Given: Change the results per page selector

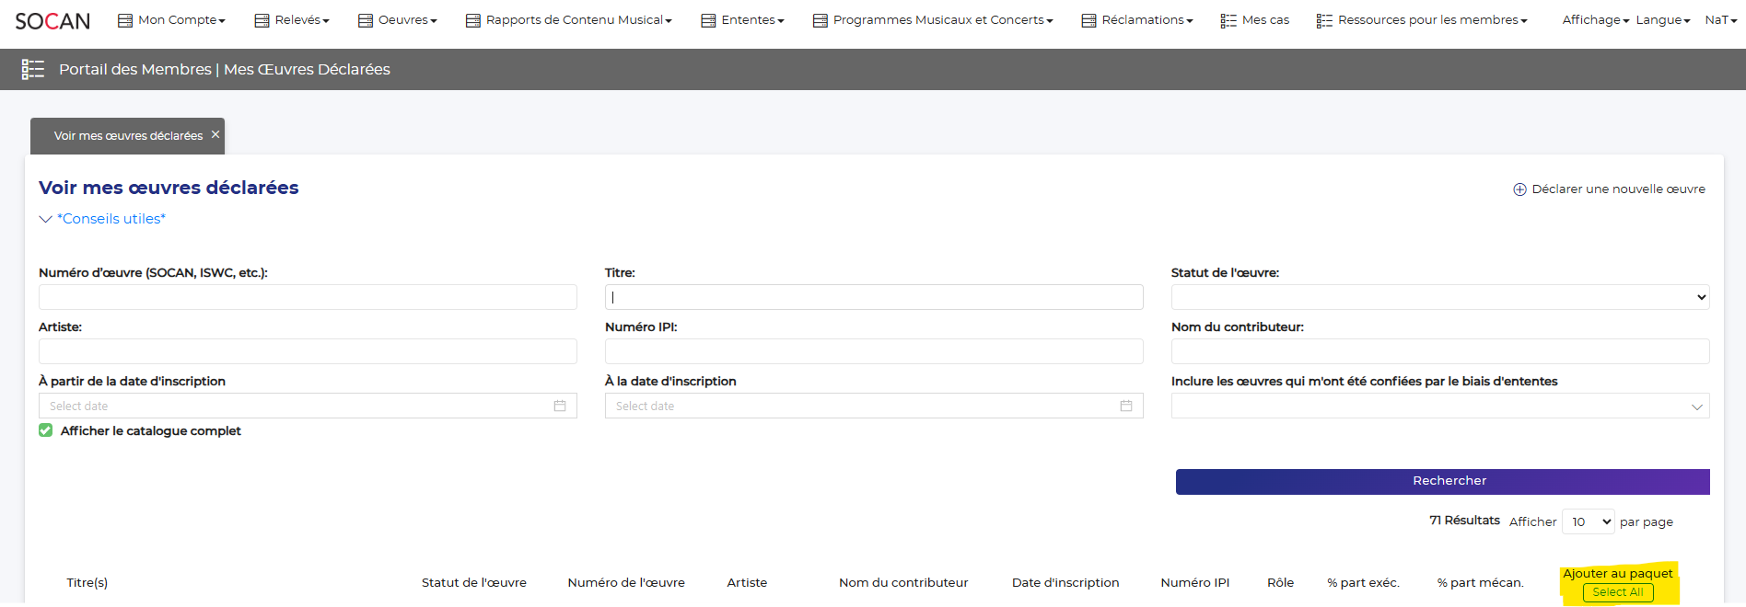Looking at the screenshot, I should point(1588,521).
